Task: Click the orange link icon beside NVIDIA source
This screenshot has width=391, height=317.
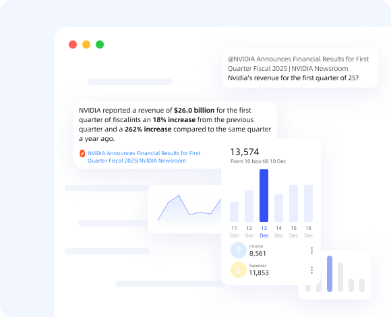Action: (x=82, y=153)
